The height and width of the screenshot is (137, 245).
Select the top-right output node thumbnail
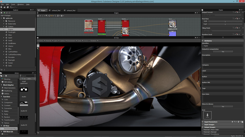tap(173, 24)
